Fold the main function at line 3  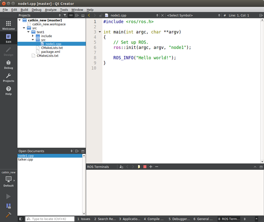[100, 32]
